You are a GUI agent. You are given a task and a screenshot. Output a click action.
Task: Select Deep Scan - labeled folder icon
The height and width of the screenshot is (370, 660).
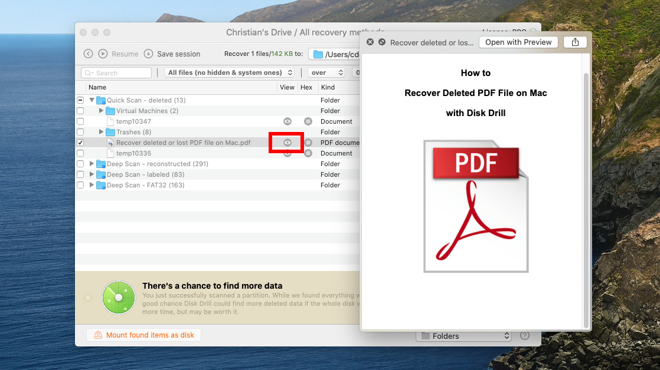pyautogui.click(x=100, y=174)
